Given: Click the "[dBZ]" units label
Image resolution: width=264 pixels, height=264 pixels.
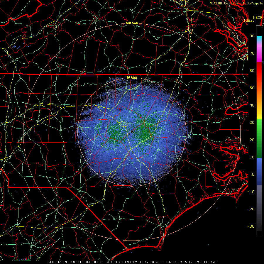Looking at the screenshot, I should tap(249, 20).
